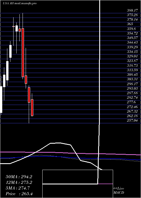Click the 370.14 price axis label
Viewport: 141px width, 198px height.
pyautogui.click(x=132, y=20)
